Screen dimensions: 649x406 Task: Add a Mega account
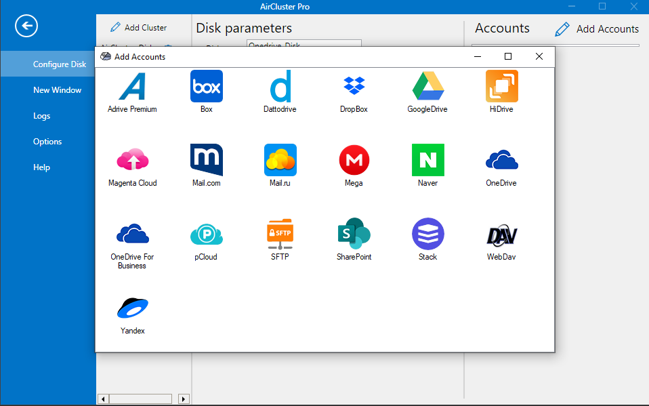[354, 160]
